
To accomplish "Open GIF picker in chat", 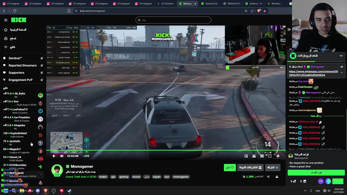I will (x=328, y=181).
